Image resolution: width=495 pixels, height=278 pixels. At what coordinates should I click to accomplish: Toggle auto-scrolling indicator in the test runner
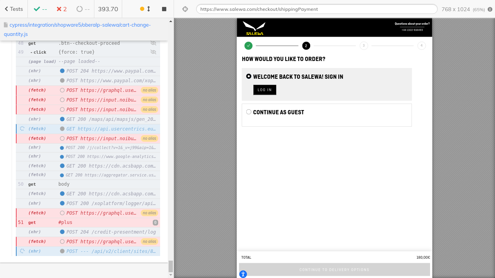(145, 9)
